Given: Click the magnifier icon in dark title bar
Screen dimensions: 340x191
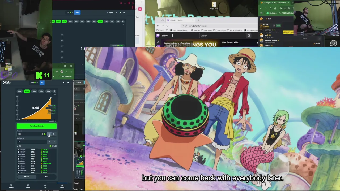Looking at the screenshot, I should click(121, 3).
